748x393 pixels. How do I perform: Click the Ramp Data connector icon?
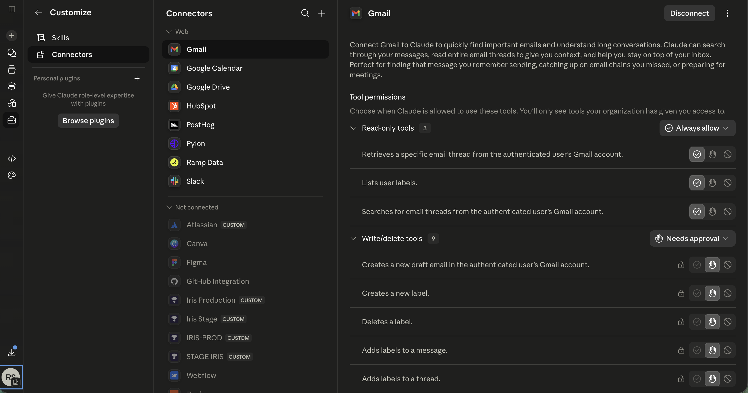pos(174,163)
